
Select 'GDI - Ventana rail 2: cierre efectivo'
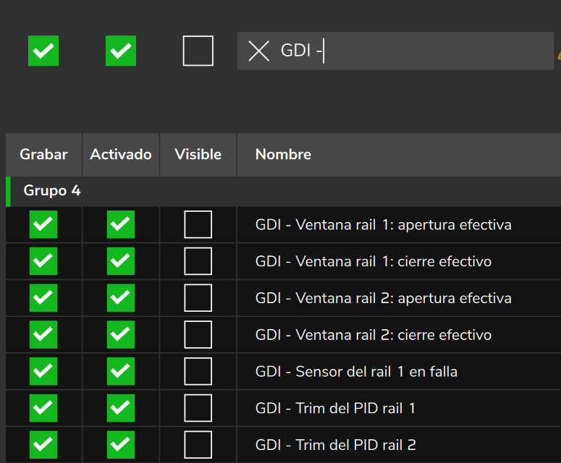374,335
